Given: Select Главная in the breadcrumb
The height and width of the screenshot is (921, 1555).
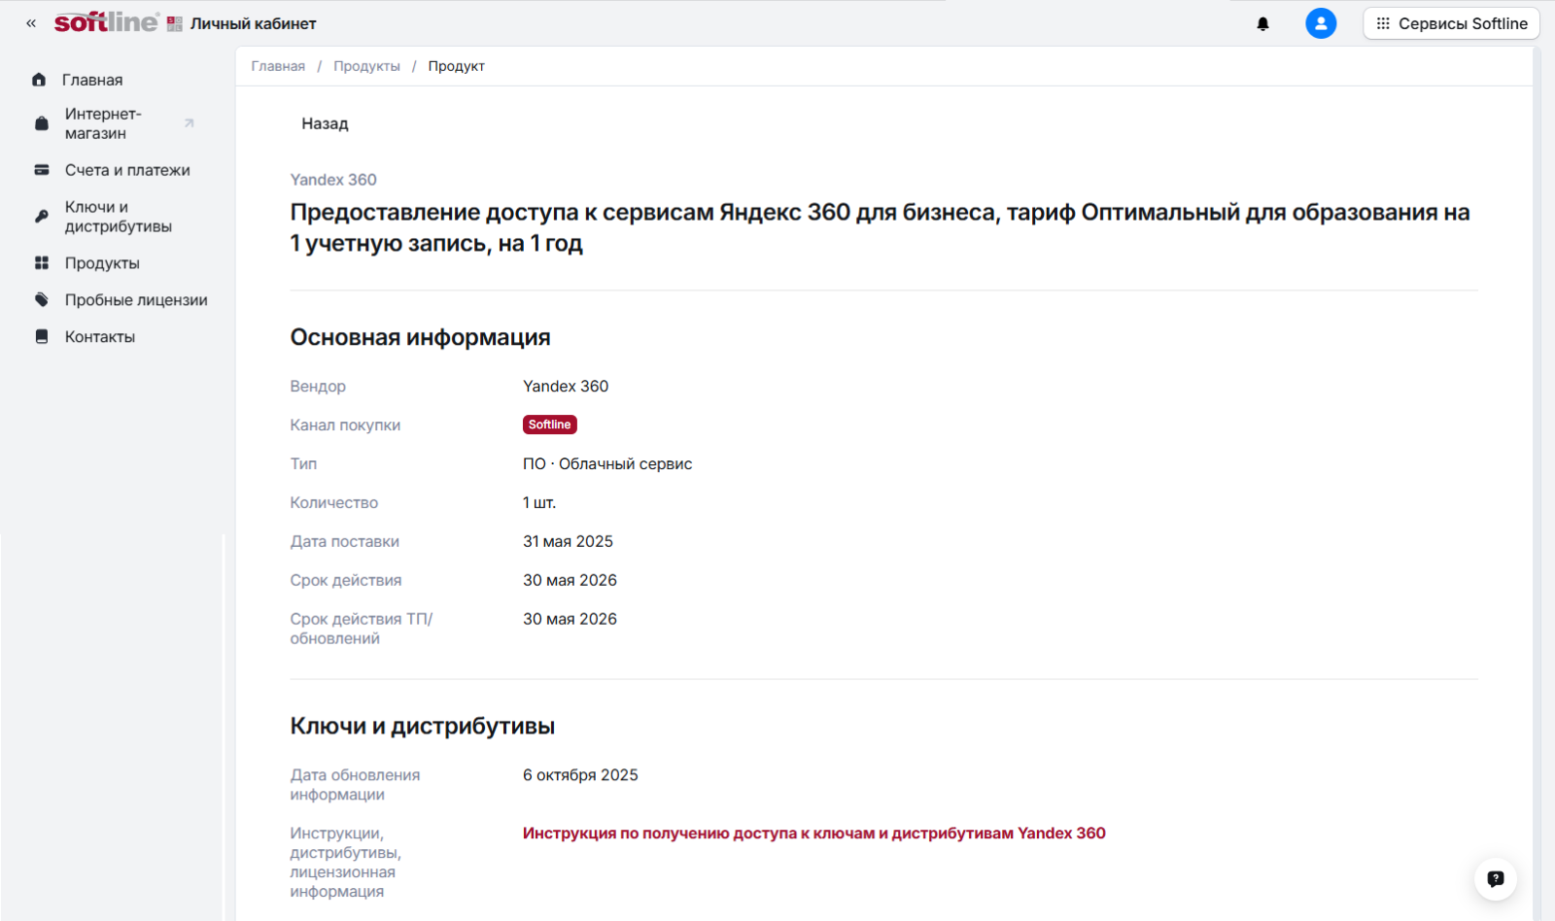Looking at the screenshot, I should coord(278,66).
